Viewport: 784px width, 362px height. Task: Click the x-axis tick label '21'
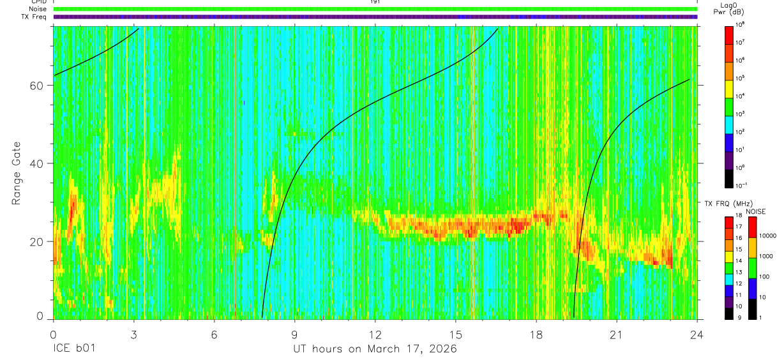616,333
